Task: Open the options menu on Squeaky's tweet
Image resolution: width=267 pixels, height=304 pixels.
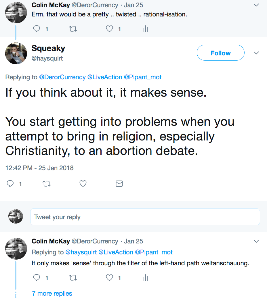Action: tap(256, 53)
